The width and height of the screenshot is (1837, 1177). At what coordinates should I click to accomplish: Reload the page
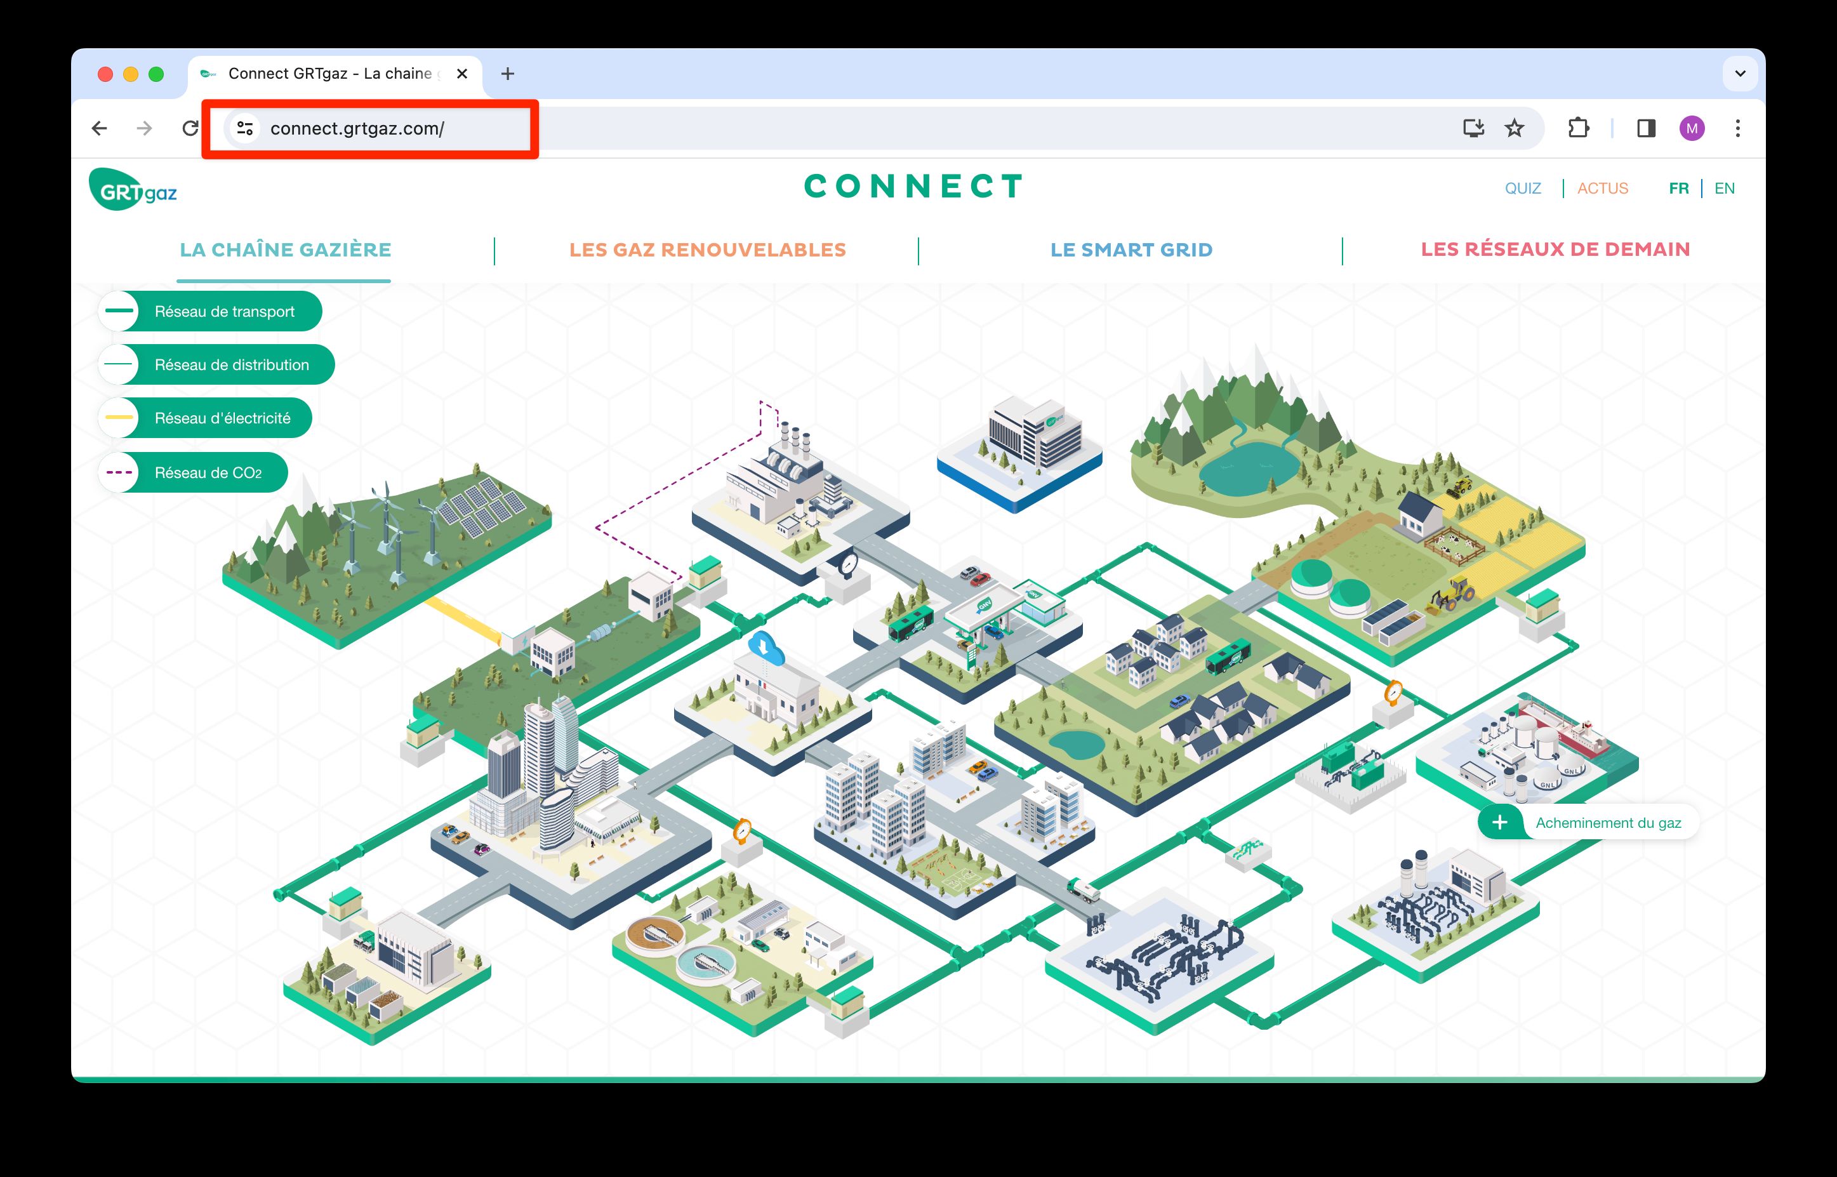[x=191, y=128]
